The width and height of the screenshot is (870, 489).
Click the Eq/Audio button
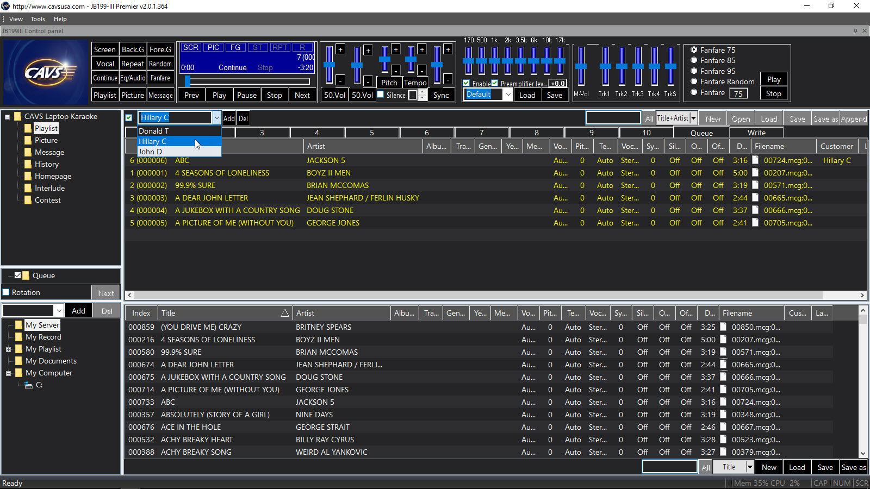point(133,78)
